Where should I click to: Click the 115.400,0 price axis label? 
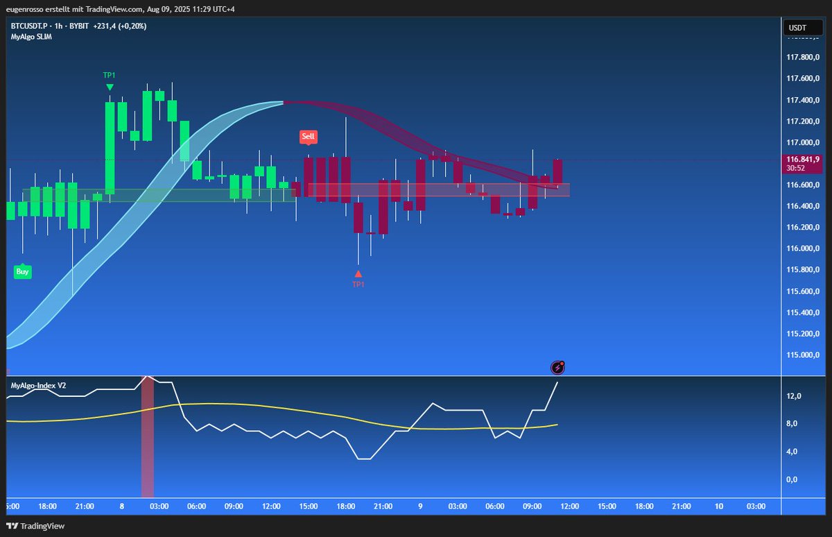click(x=803, y=313)
